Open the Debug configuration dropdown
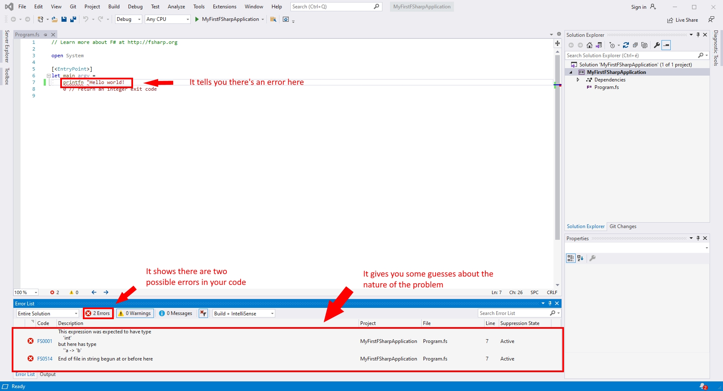 point(128,19)
